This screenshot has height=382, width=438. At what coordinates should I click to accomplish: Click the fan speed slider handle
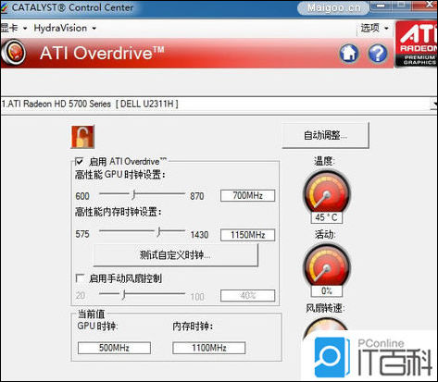(123, 295)
